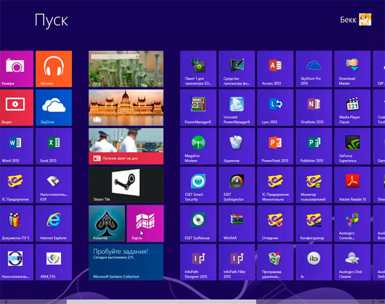This screenshot has height=304, width=385.
Task: Launch Download Master
Action: point(352,69)
